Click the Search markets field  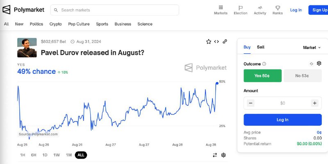[x=115, y=10]
